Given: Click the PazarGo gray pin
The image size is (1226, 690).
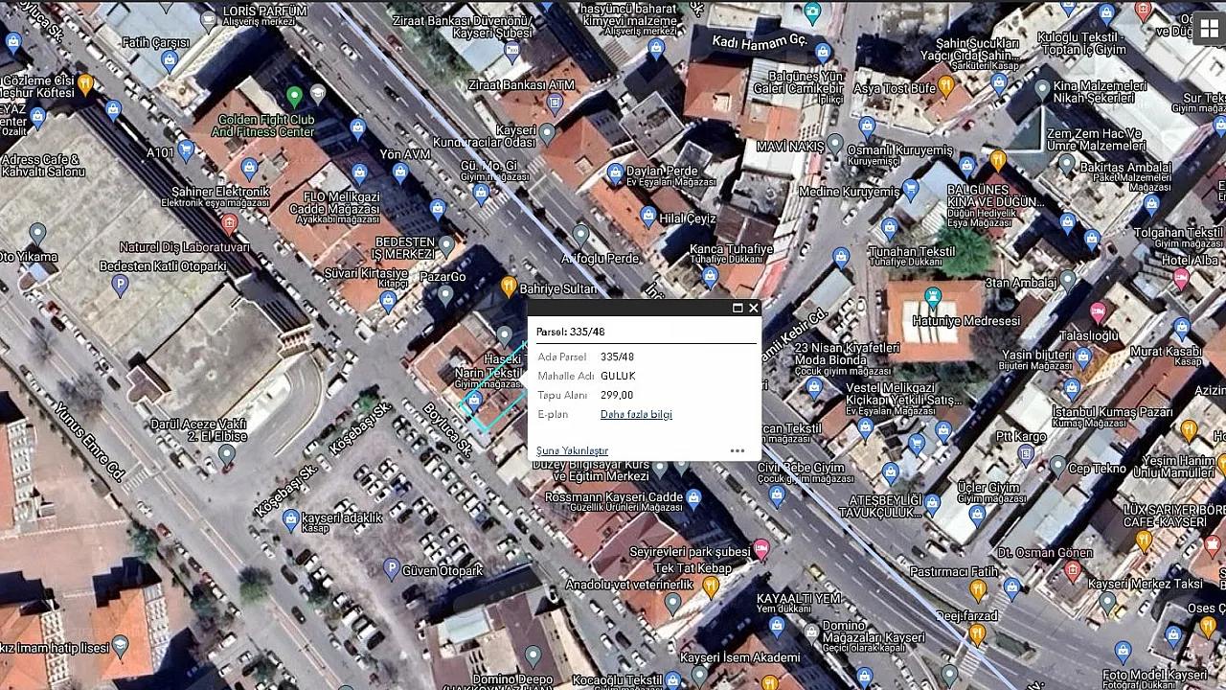Looking at the screenshot, I should coord(445,294).
